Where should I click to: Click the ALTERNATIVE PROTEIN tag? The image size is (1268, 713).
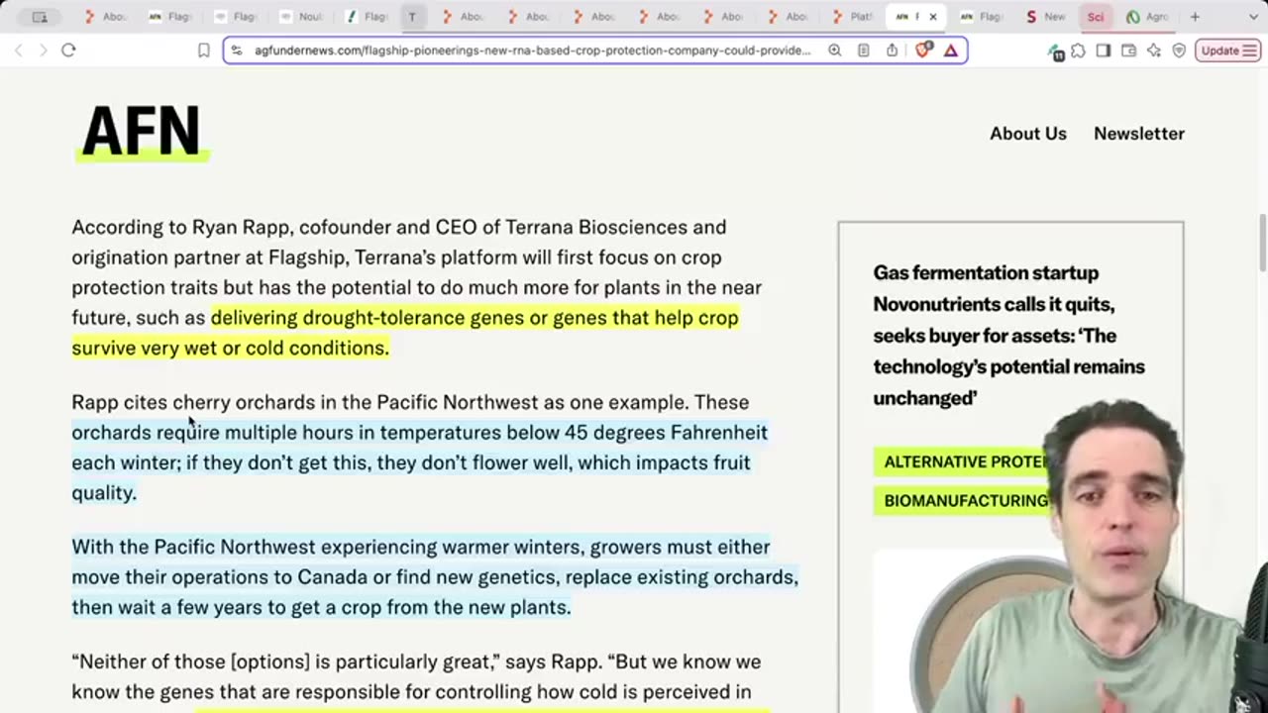(960, 462)
